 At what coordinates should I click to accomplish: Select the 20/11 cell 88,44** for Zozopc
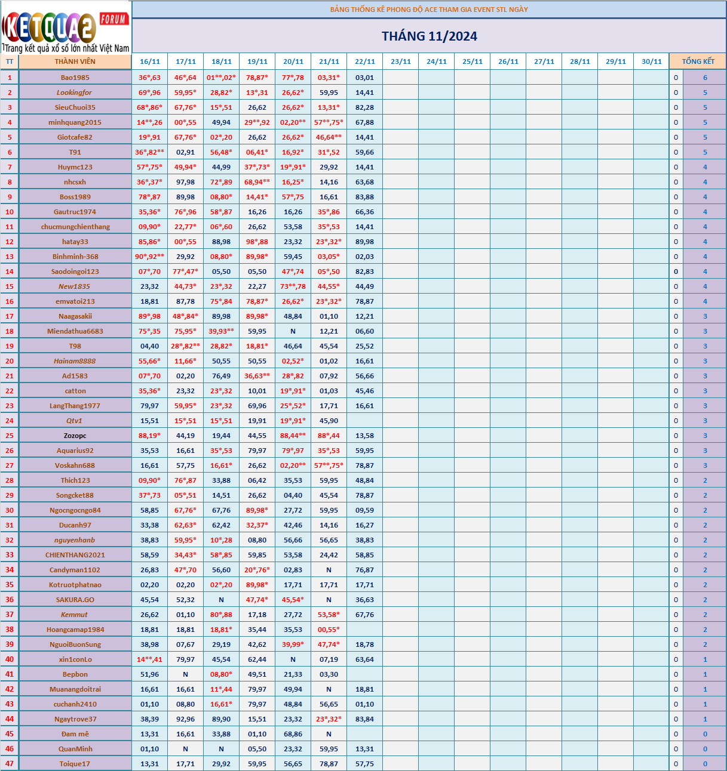coord(293,436)
